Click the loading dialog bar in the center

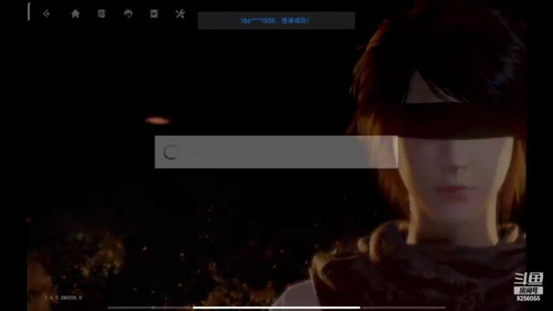[x=276, y=152]
